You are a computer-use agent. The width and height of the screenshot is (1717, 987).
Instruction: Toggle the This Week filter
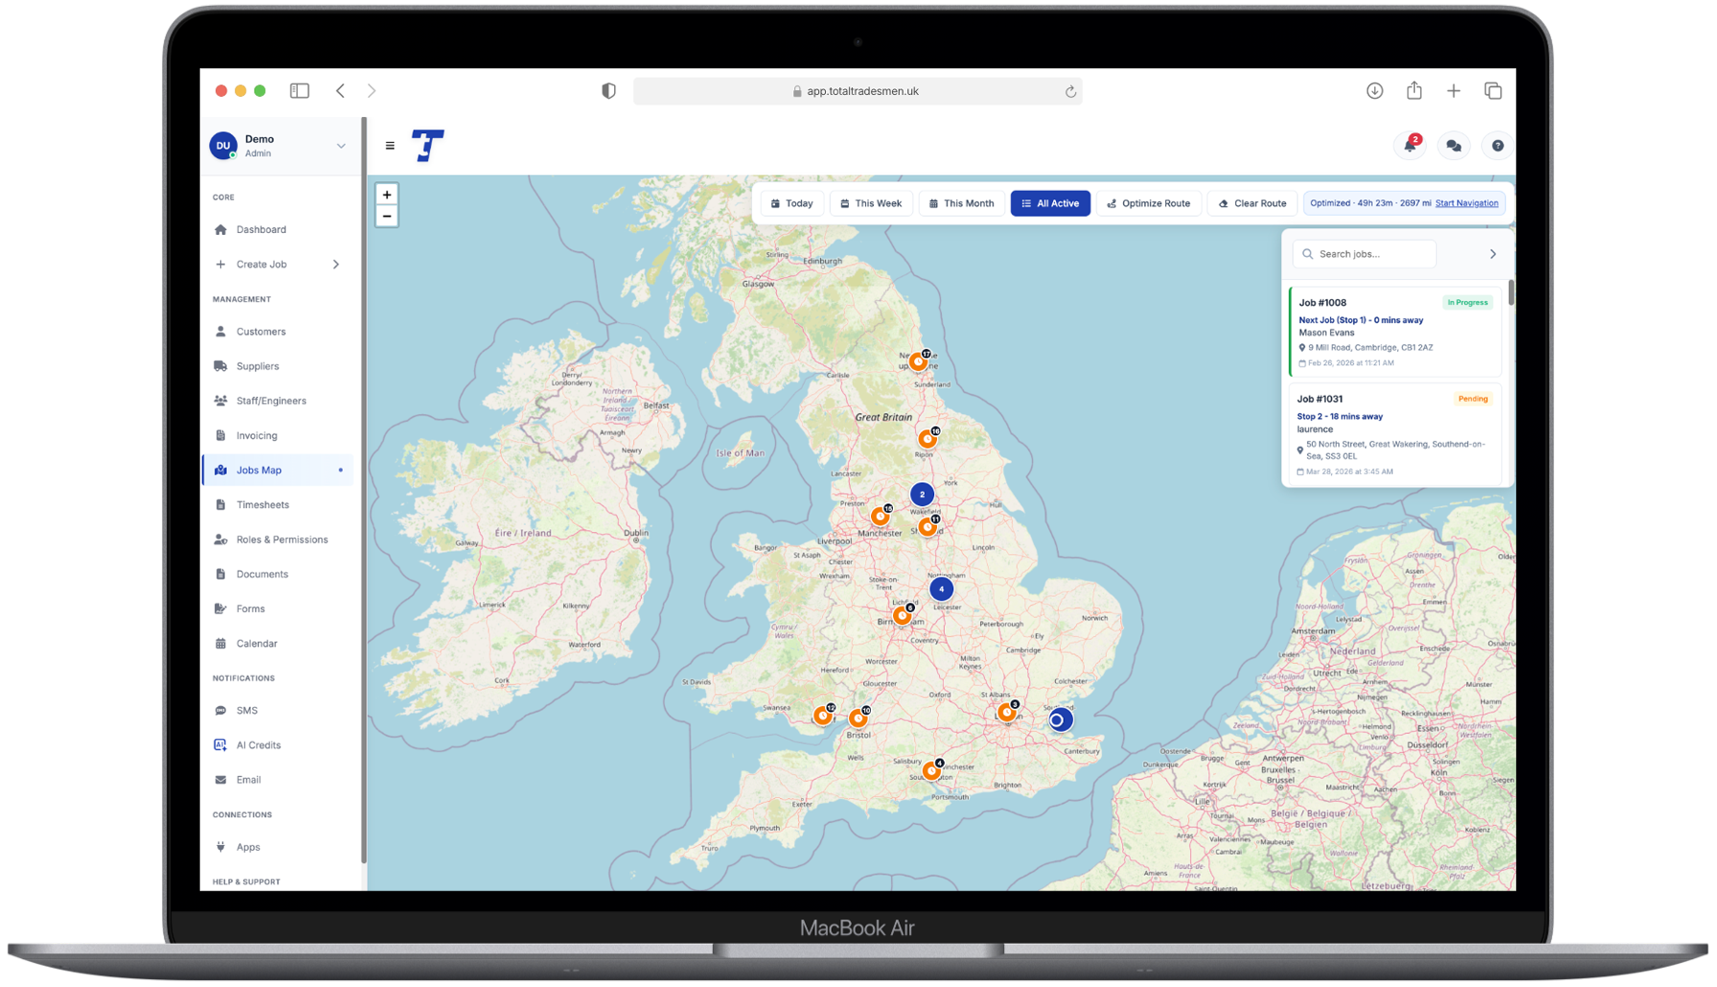[871, 203]
